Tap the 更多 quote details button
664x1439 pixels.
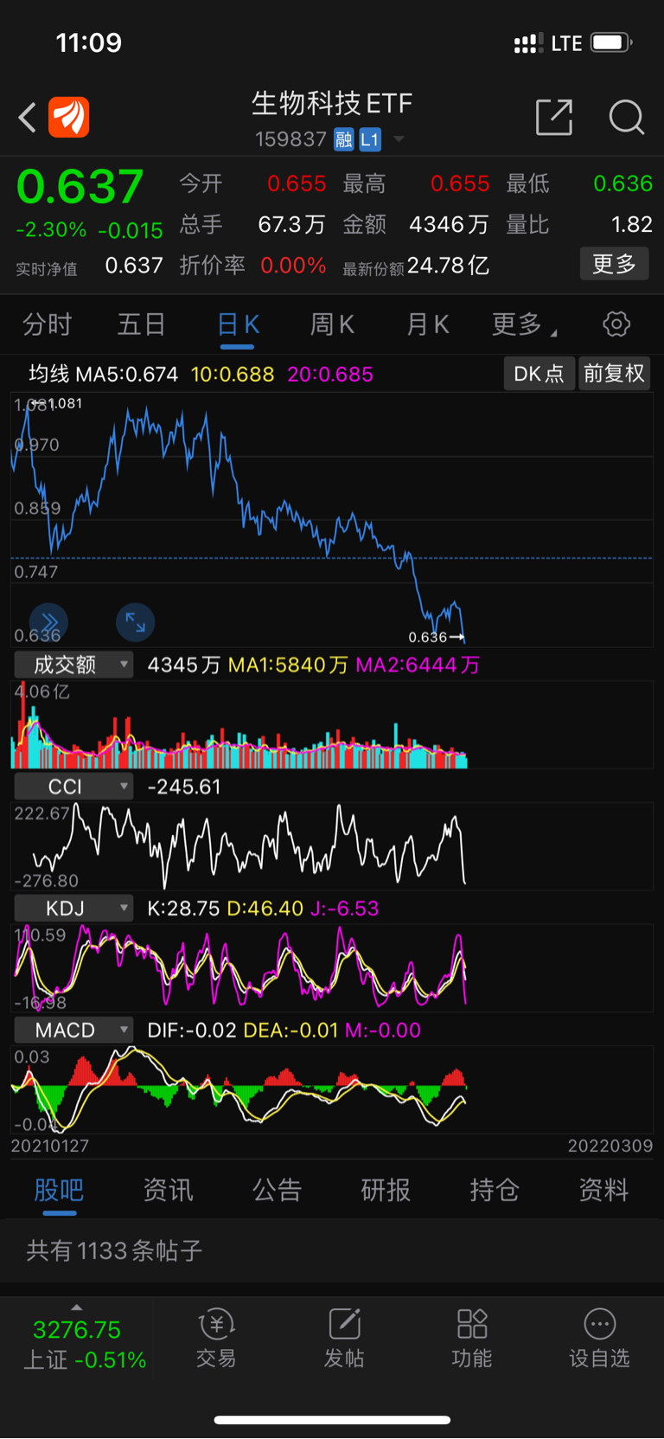[614, 264]
